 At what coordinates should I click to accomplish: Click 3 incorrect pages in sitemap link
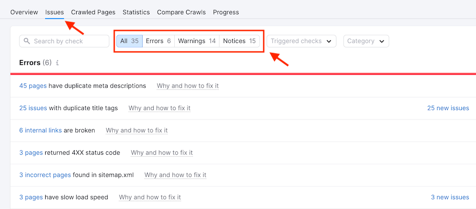click(45, 175)
